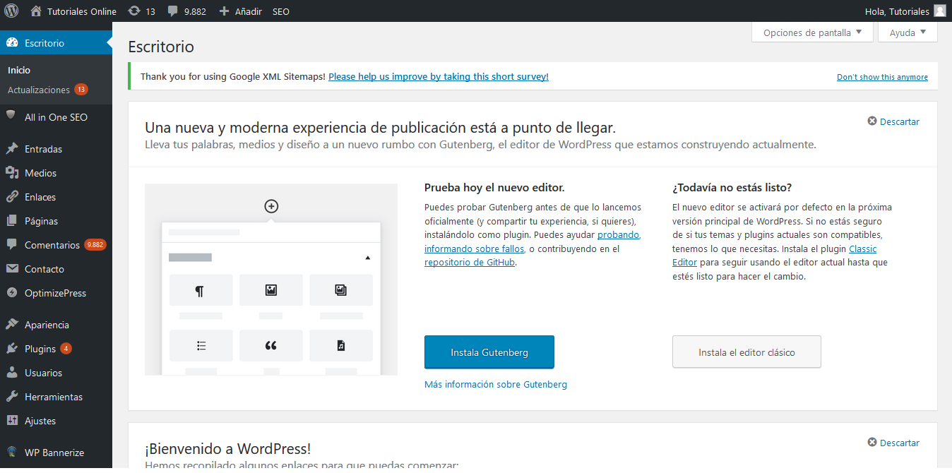Click the Medios media icon
This screenshot has width=952, height=473.
(x=12, y=173)
